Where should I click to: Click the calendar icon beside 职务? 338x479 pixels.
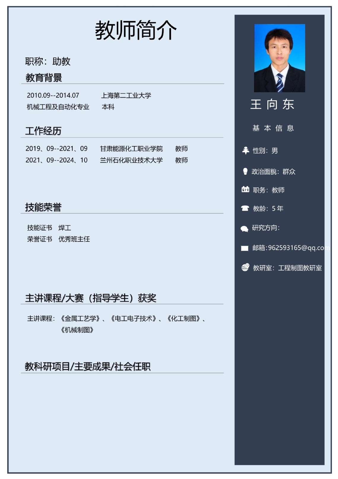(x=245, y=190)
